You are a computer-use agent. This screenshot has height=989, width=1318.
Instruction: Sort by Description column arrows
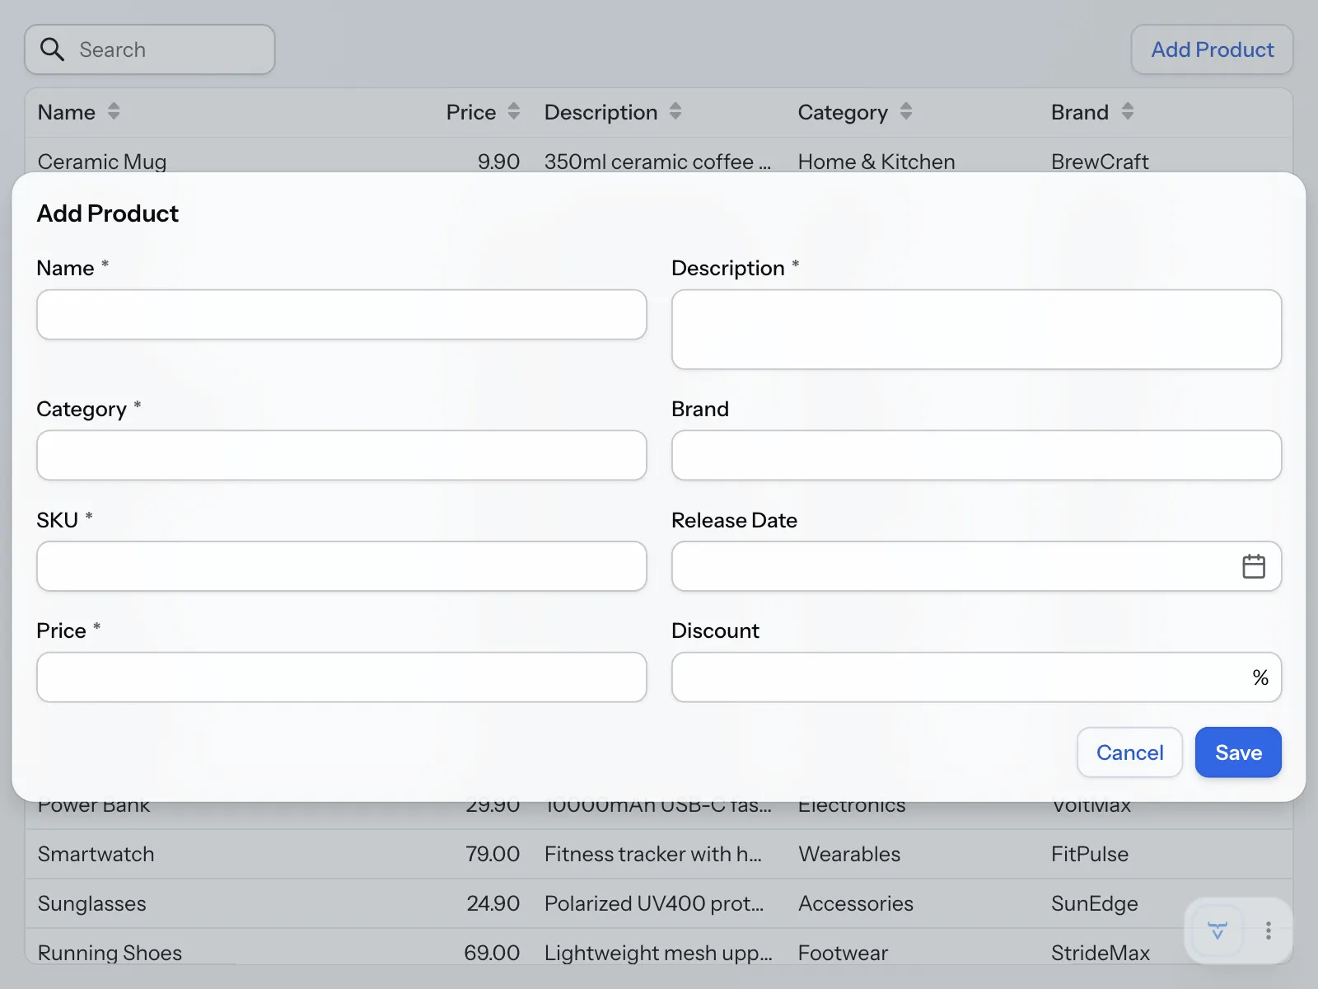[675, 111]
